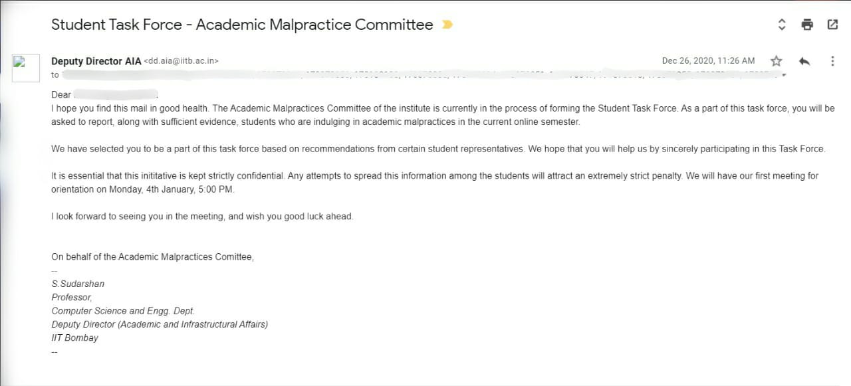Viewport: 851px width, 386px height.
Task: Click the S.Sudarshan signature name
Action: [78, 284]
